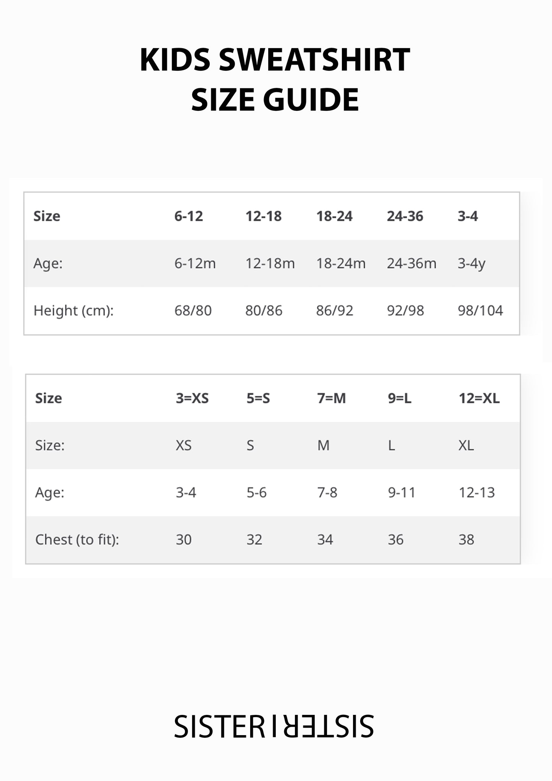Click the 9-11 age cell

point(401,493)
